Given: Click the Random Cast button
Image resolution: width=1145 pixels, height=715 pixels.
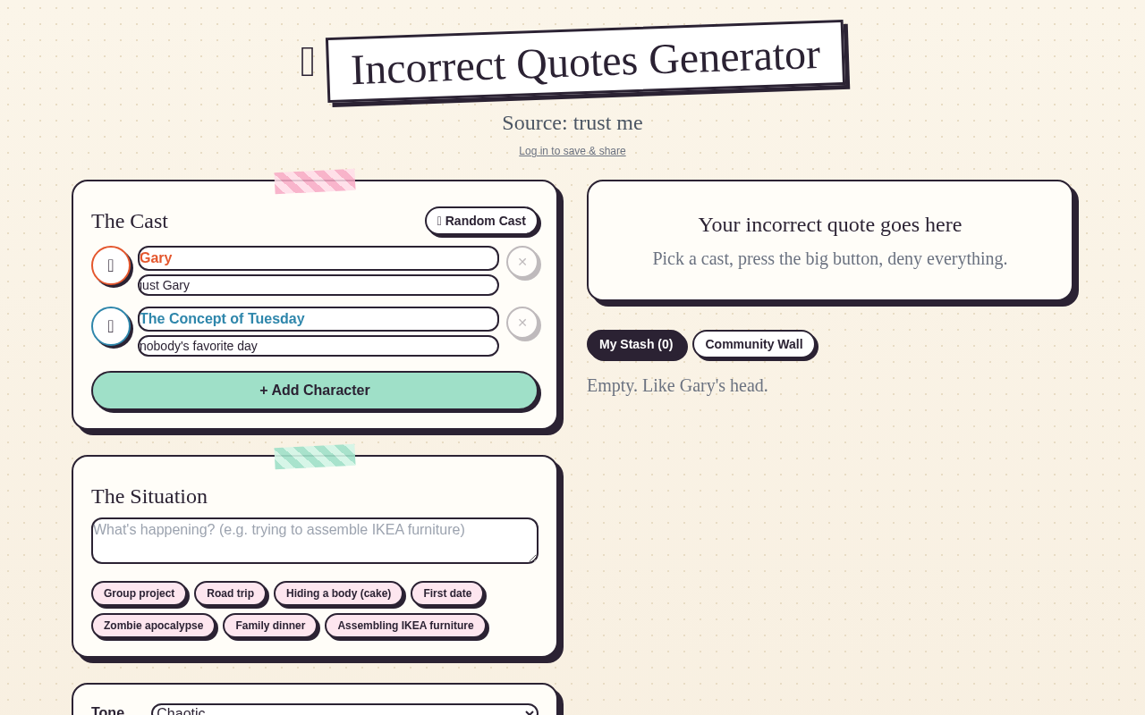Looking at the screenshot, I should click(481, 221).
